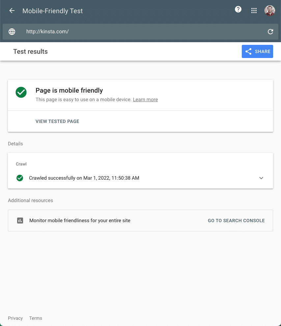Click the green crawl success checkmark
The image size is (281, 326).
point(20,178)
